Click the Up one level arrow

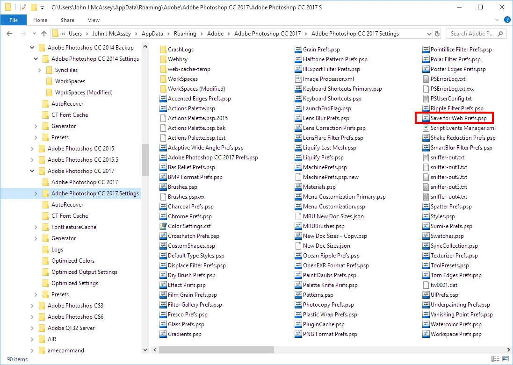coord(44,34)
